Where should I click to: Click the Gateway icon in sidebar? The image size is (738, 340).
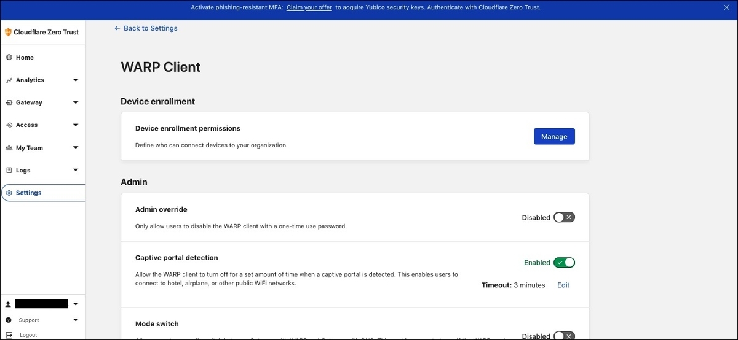click(9, 102)
